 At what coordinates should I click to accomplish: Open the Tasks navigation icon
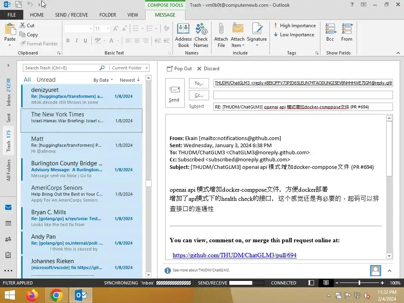pos(8,255)
